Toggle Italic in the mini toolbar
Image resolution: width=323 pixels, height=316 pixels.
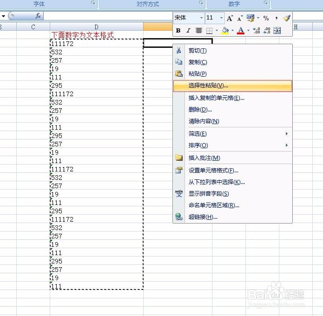coord(188,31)
